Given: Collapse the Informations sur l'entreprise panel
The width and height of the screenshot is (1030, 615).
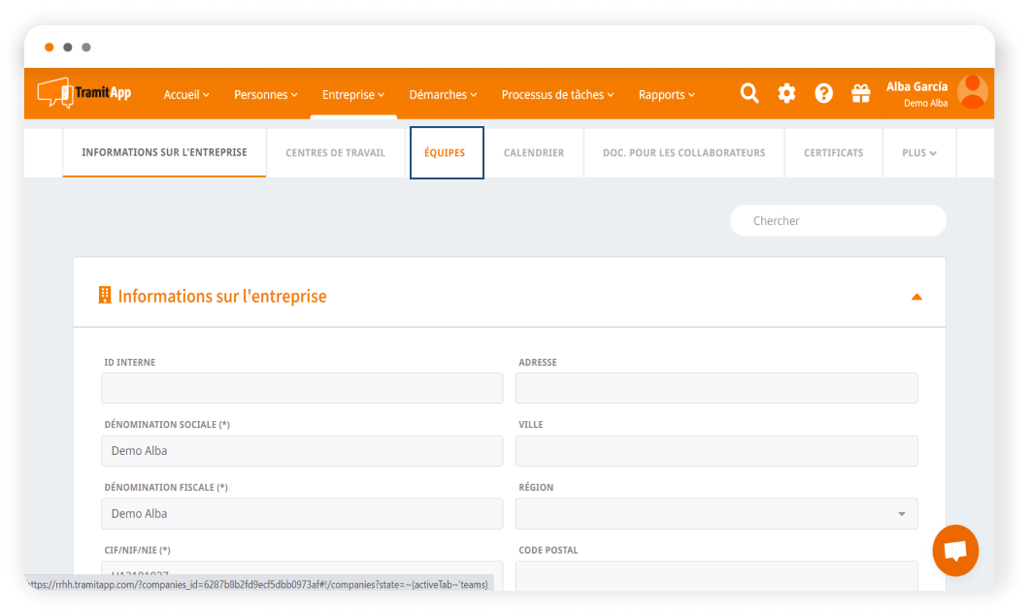Looking at the screenshot, I should click(x=916, y=297).
